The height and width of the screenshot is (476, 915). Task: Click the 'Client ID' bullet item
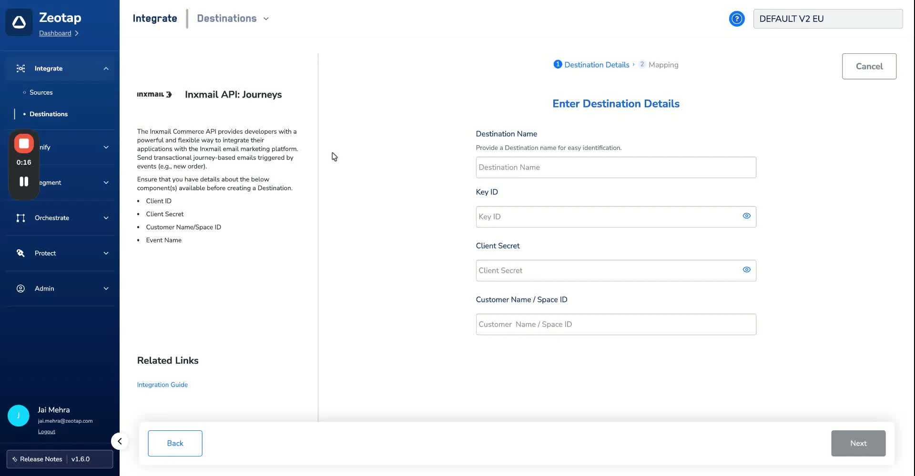pos(159,201)
